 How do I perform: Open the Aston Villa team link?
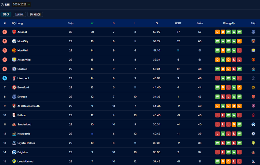[x=23, y=60]
